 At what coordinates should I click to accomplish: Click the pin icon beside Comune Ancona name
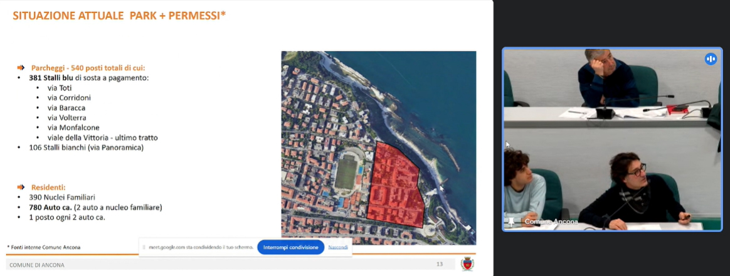click(512, 222)
